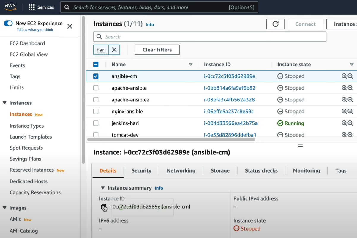Click the horizontal scrollbar of the instances table
Screen dimensions: 357x238
click(x=171, y=139)
